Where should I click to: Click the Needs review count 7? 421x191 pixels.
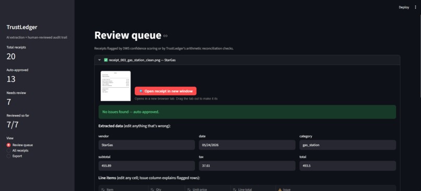pos(8,102)
